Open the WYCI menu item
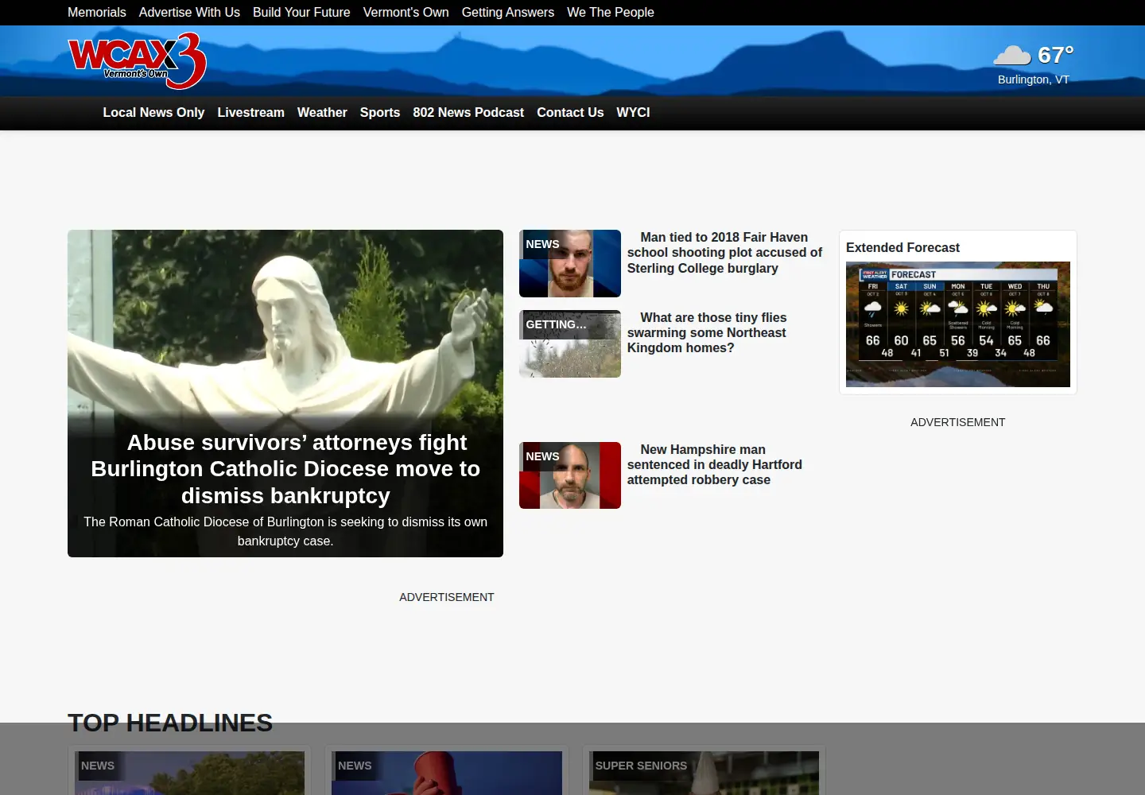Image resolution: width=1145 pixels, height=795 pixels. [x=633, y=112]
